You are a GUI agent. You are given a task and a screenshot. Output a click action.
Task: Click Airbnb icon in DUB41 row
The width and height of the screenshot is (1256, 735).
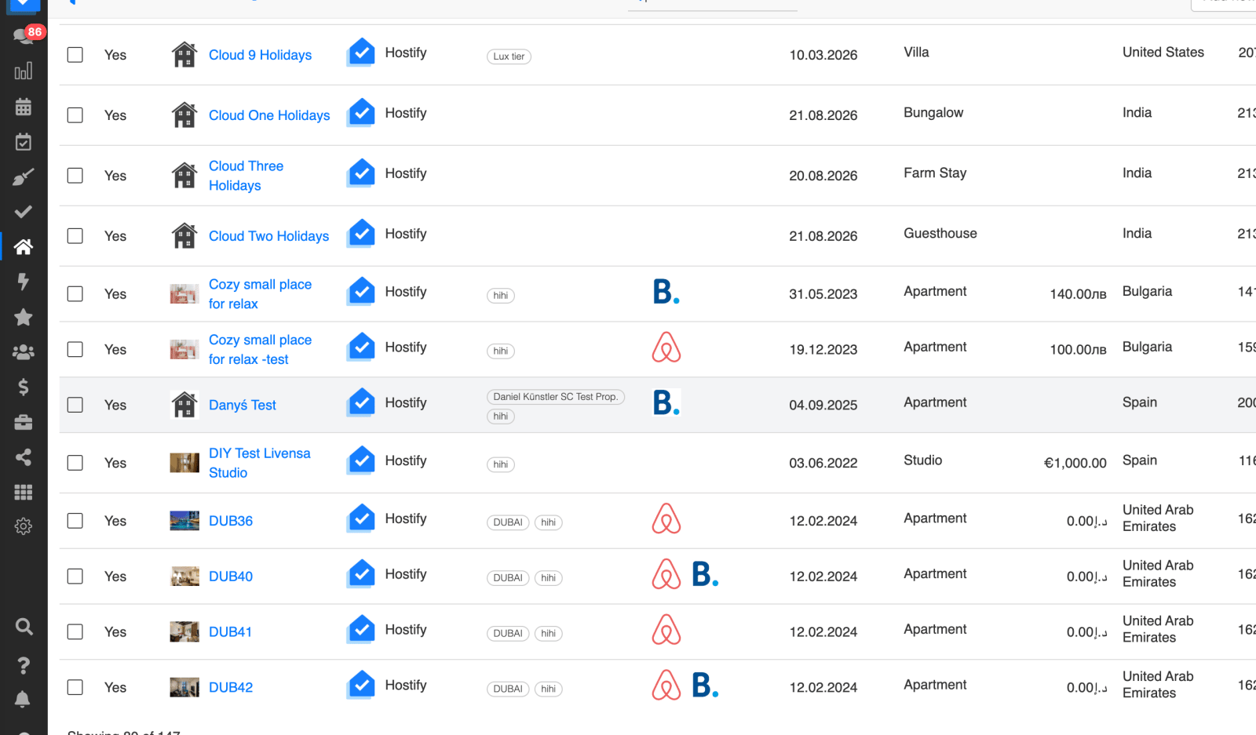pos(666,630)
